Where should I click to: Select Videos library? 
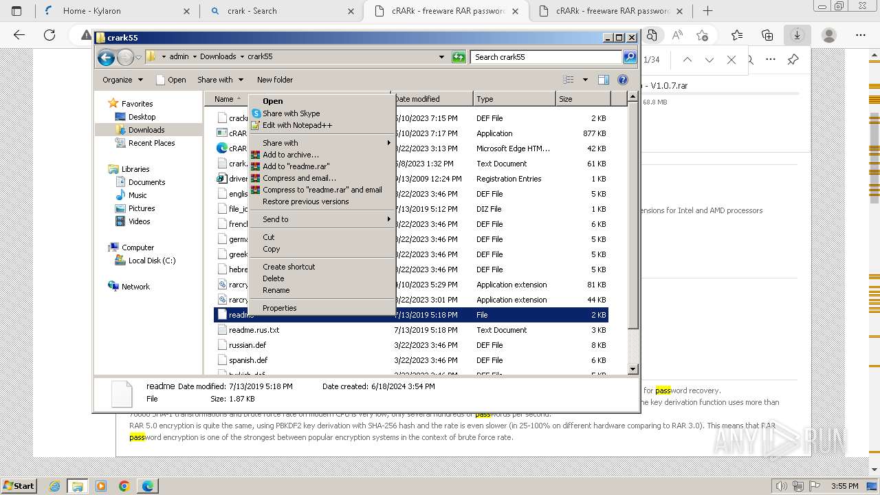[x=140, y=221]
